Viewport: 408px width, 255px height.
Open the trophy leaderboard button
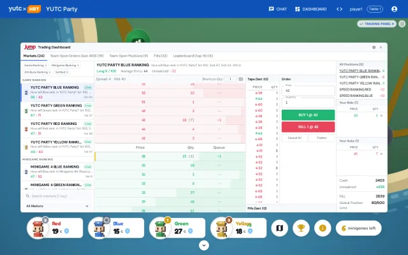click(x=301, y=228)
